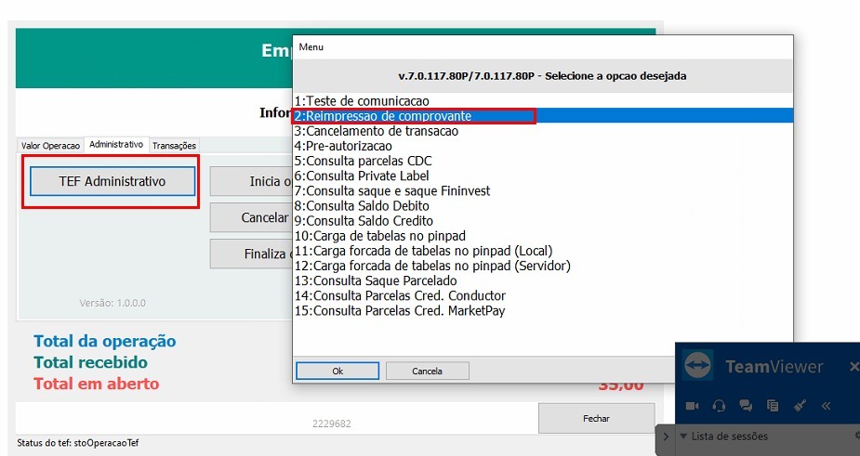Click Cancela in the Menu dialog
Screen dimensions: 860x456
(428, 371)
